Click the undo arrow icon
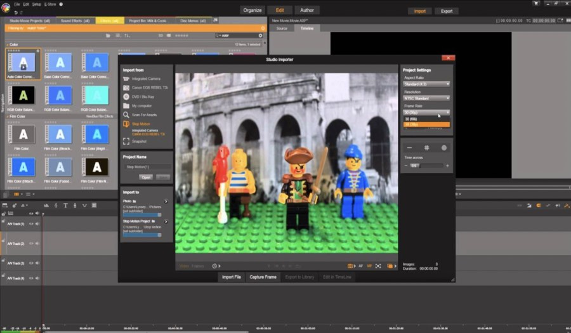The image size is (571, 333). pyautogui.click(x=15, y=12)
